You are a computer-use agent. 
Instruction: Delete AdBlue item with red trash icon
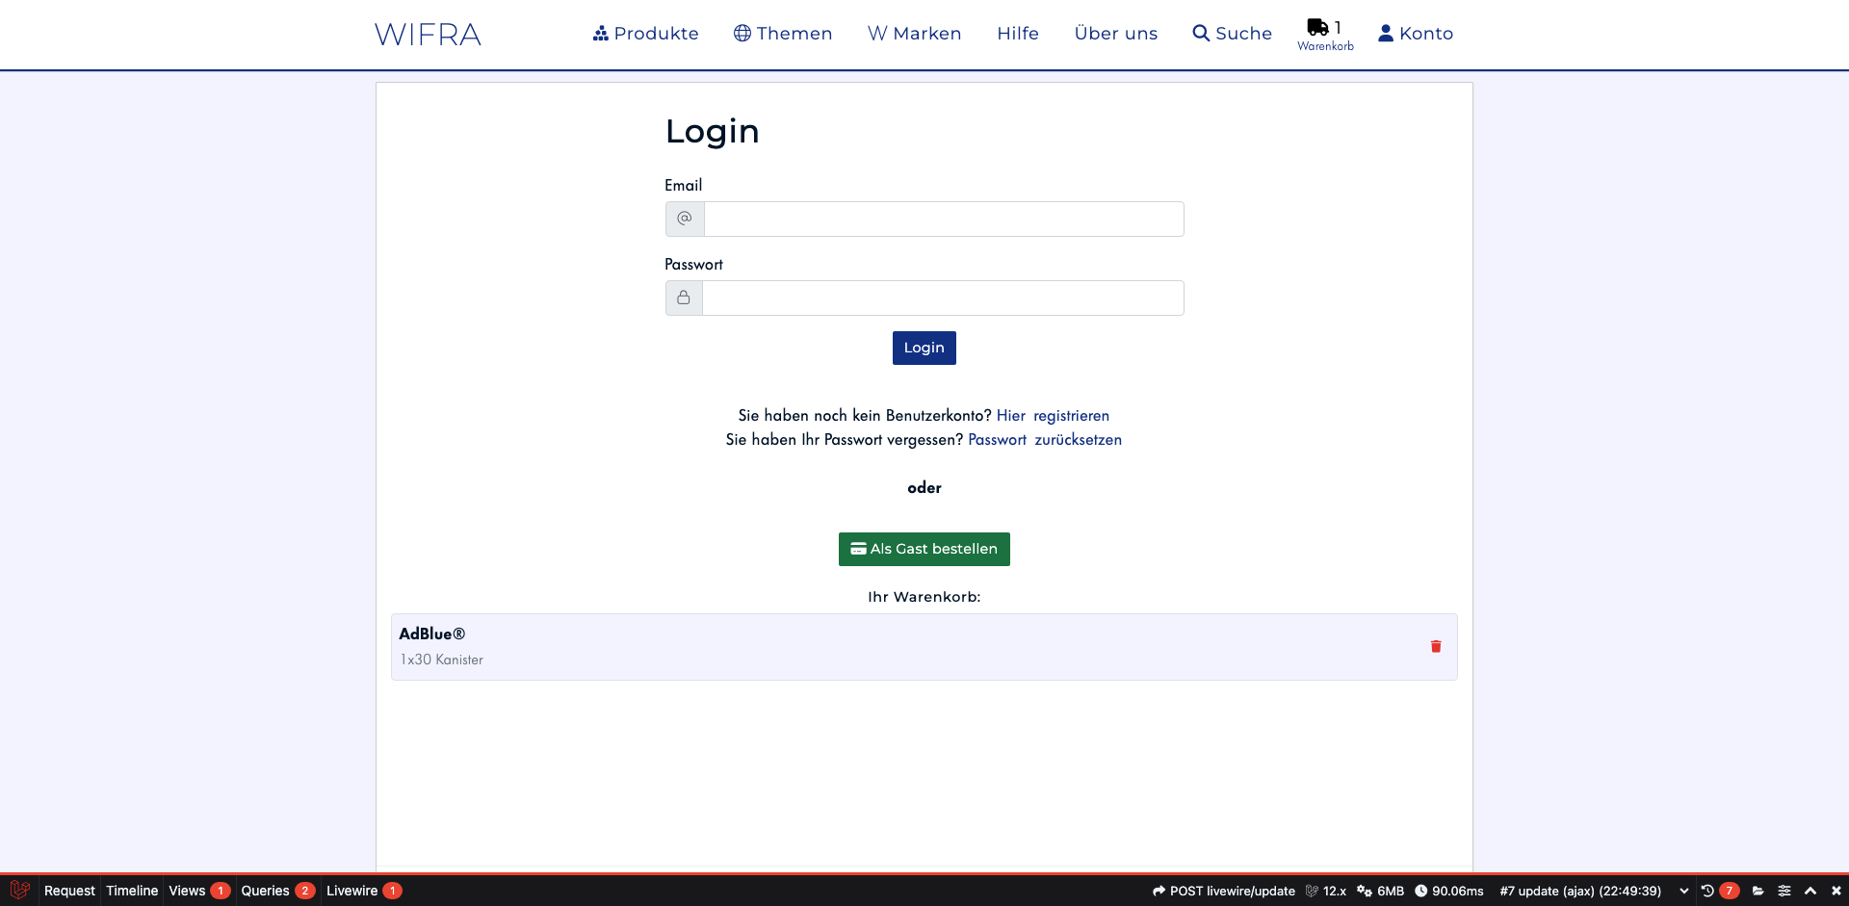(x=1435, y=647)
